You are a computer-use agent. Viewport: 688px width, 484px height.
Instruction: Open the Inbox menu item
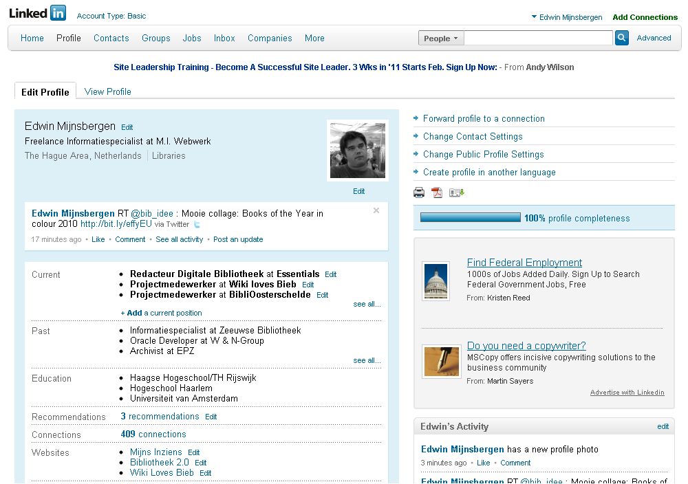coord(224,38)
